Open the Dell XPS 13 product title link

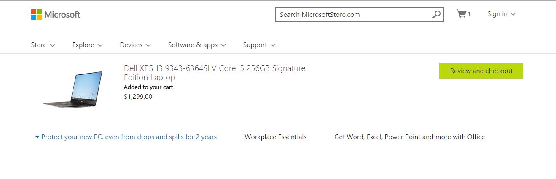pyautogui.click(x=215, y=73)
